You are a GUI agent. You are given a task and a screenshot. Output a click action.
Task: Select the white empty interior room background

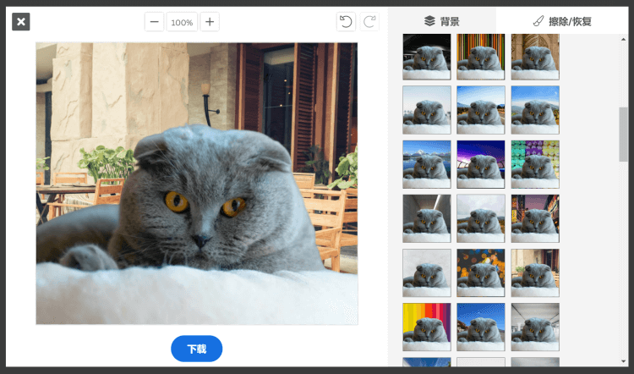[x=535, y=327]
